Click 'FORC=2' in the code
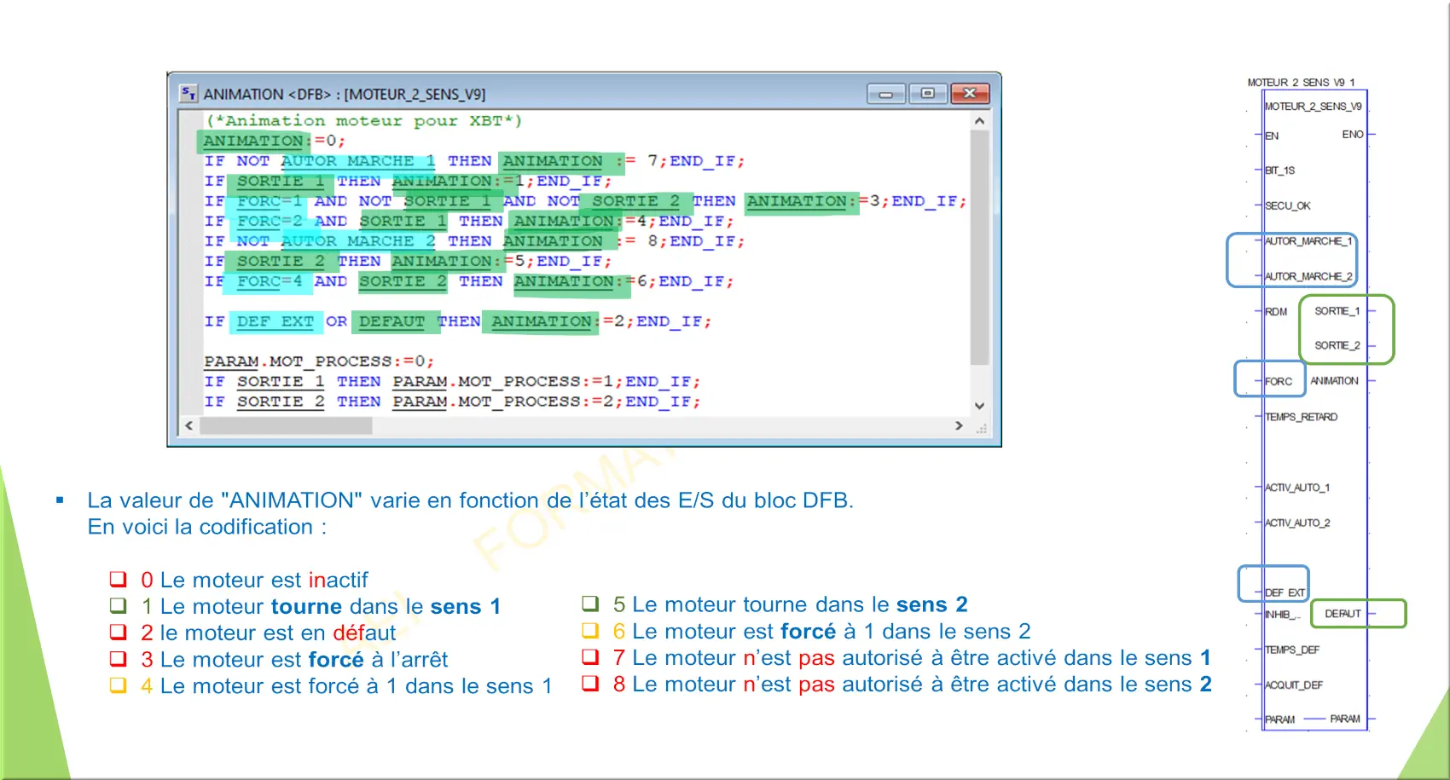This screenshot has width=1450, height=780. pos(270,221)
